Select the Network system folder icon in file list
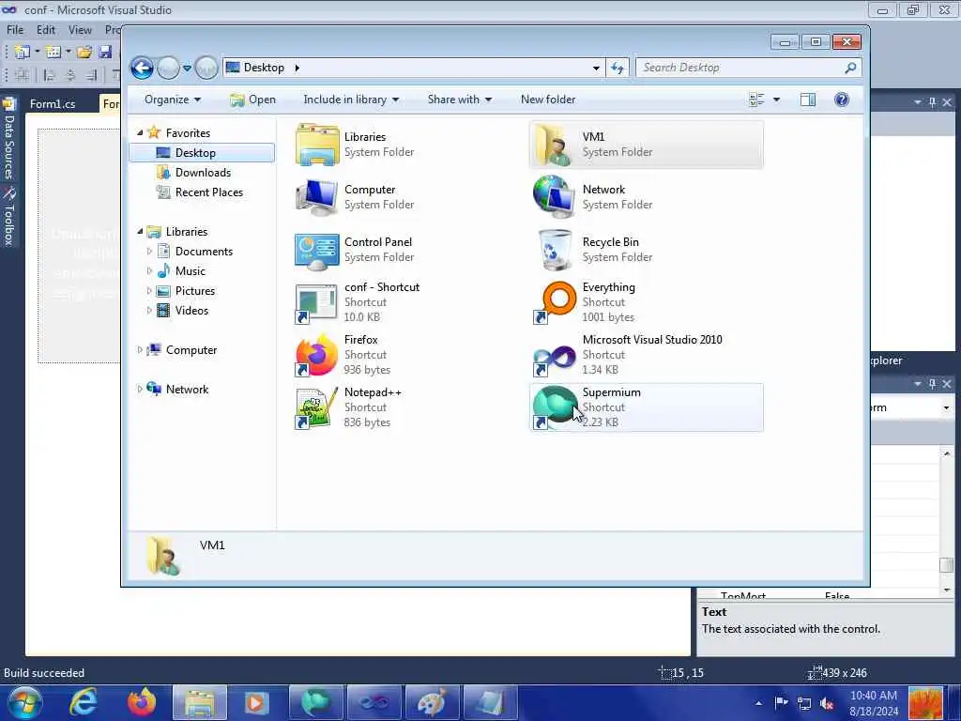Screen dimensions: 961x721 554,197
